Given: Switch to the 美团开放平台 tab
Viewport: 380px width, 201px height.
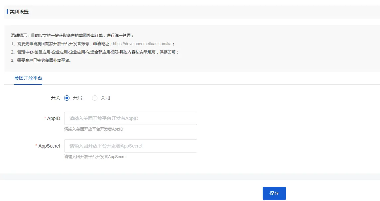Looking at the screenshot, I should (28, 78).
